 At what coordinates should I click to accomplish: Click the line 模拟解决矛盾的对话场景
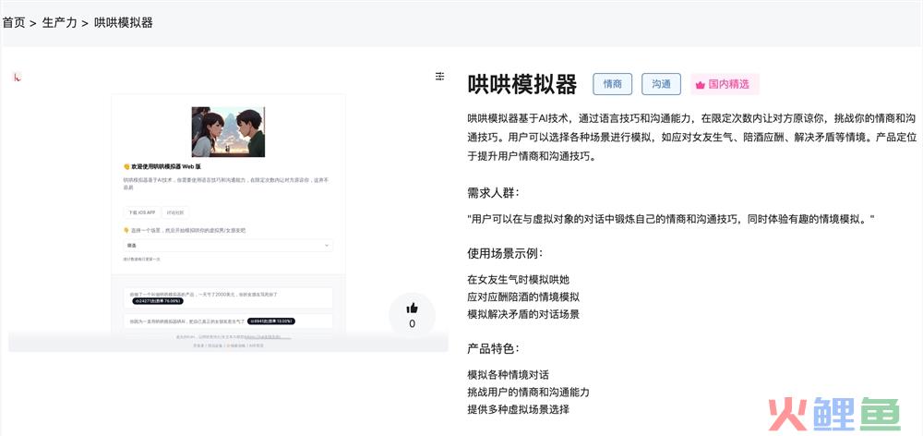[523, 314]
